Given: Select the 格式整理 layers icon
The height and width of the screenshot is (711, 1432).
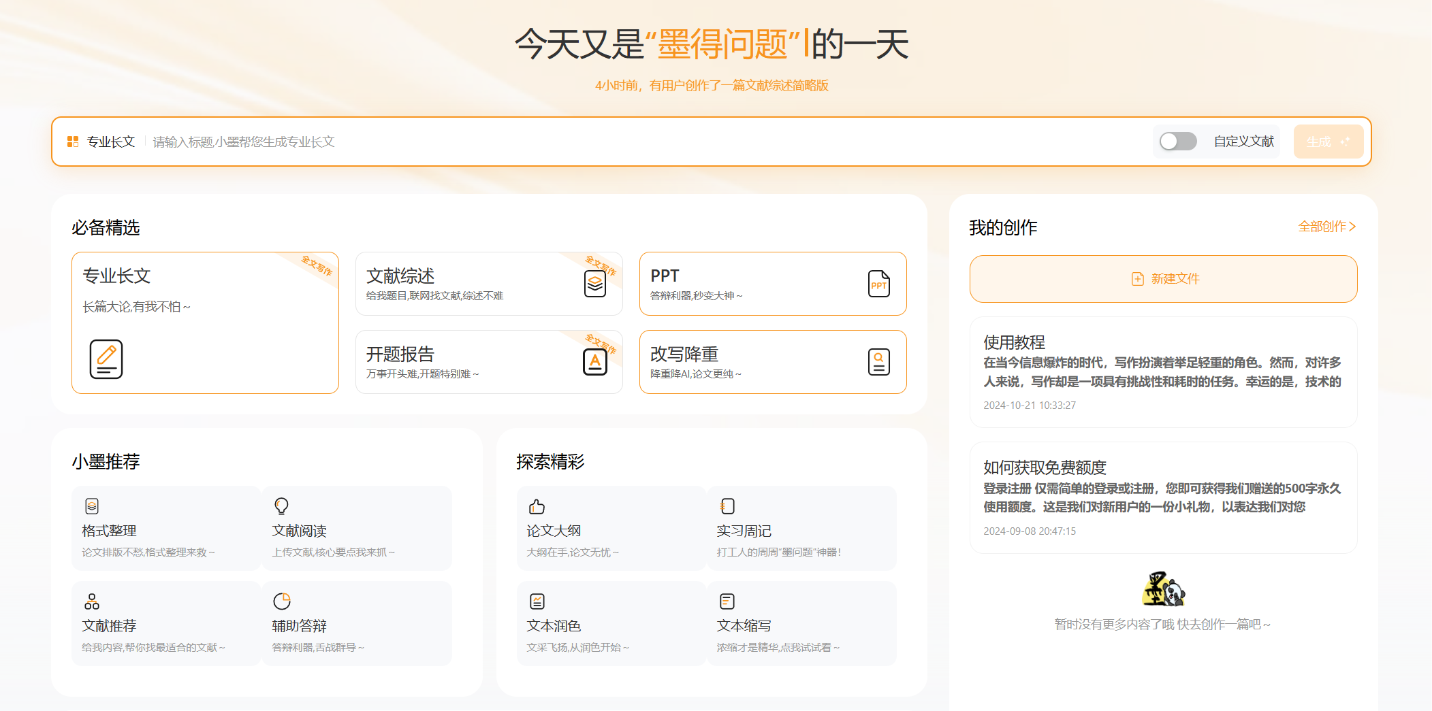Looking at the screenshot, I should click(x=92, y=506).
